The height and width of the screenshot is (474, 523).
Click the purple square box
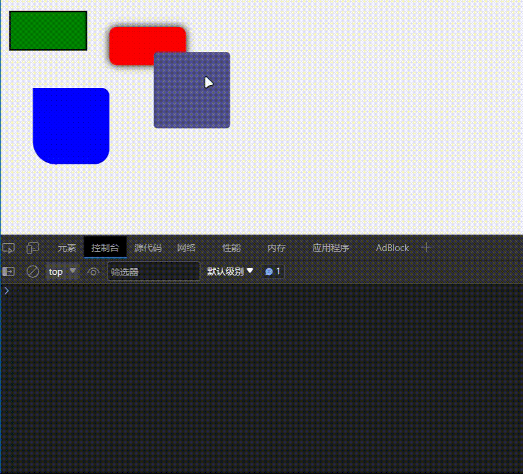tap(192, 90)
